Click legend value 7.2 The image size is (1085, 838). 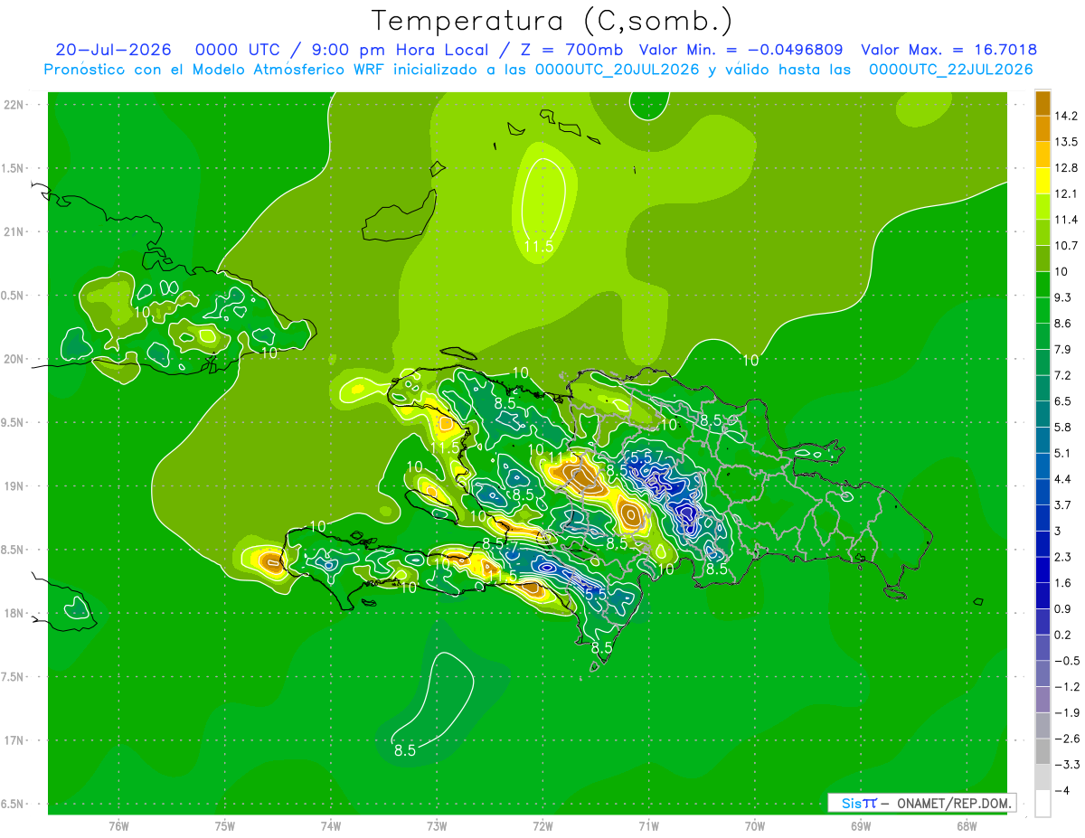[x=1063, y=375]
